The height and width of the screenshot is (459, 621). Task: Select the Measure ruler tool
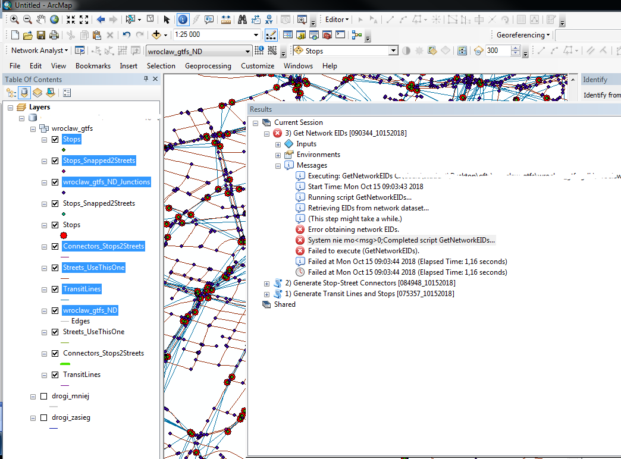click(x=226, y=20)
